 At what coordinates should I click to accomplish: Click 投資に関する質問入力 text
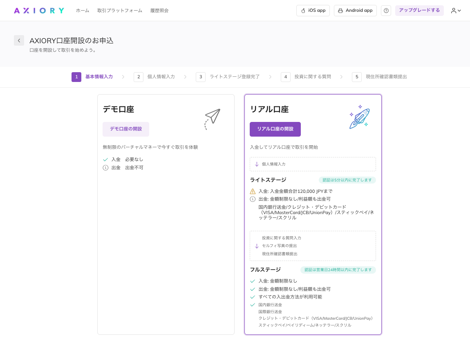pos(282,238)
